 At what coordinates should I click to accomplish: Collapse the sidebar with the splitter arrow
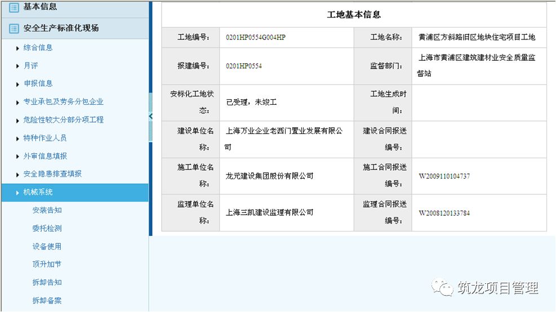pos(151,116)
